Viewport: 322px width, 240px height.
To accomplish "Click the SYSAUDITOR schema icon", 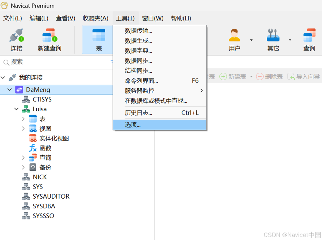I will tap(26, 196).
